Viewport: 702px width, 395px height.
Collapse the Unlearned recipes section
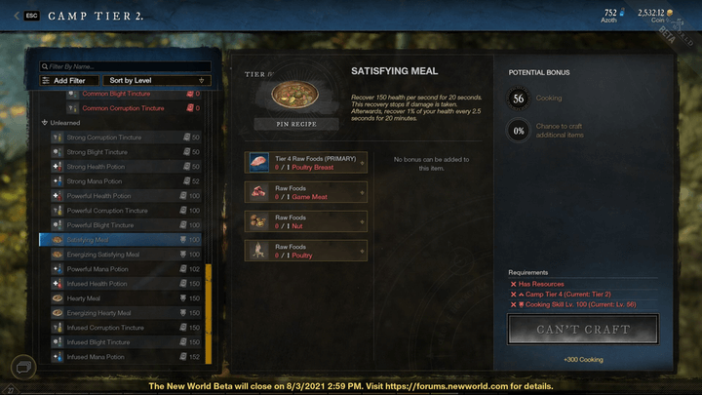click(x=44, y=123)
